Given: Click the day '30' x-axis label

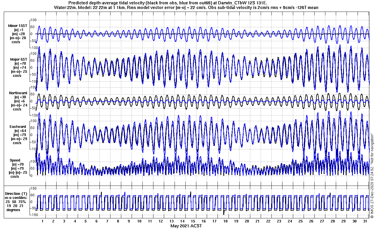Looking at the screenshot, I should (x=354, y=221).
